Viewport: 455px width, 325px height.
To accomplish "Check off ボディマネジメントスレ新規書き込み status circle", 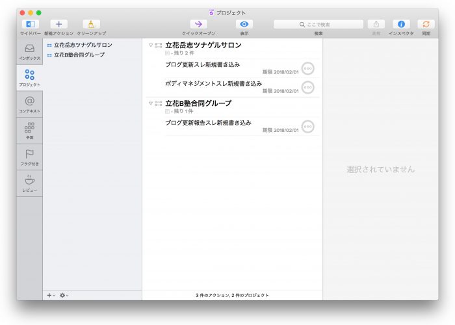I will coord(308,88).
